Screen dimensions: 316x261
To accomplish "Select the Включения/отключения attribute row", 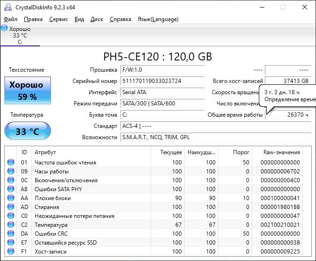I will click(x=154, y=180).
